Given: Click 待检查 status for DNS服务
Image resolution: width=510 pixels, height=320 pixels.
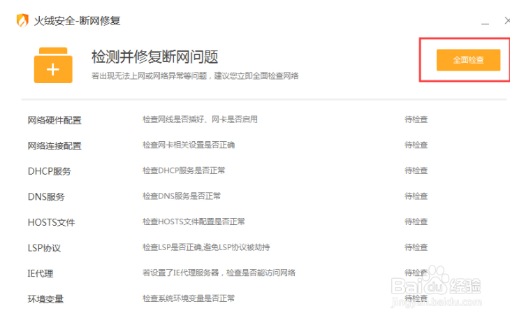Looking at the screenshot, I should pyautogui.click(x=416, y=196).
